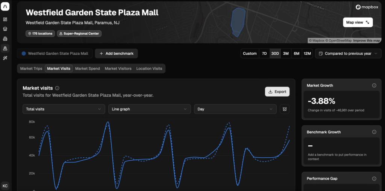
Task: Select the active location-person sidebar icon
Action: coord(5,48)
